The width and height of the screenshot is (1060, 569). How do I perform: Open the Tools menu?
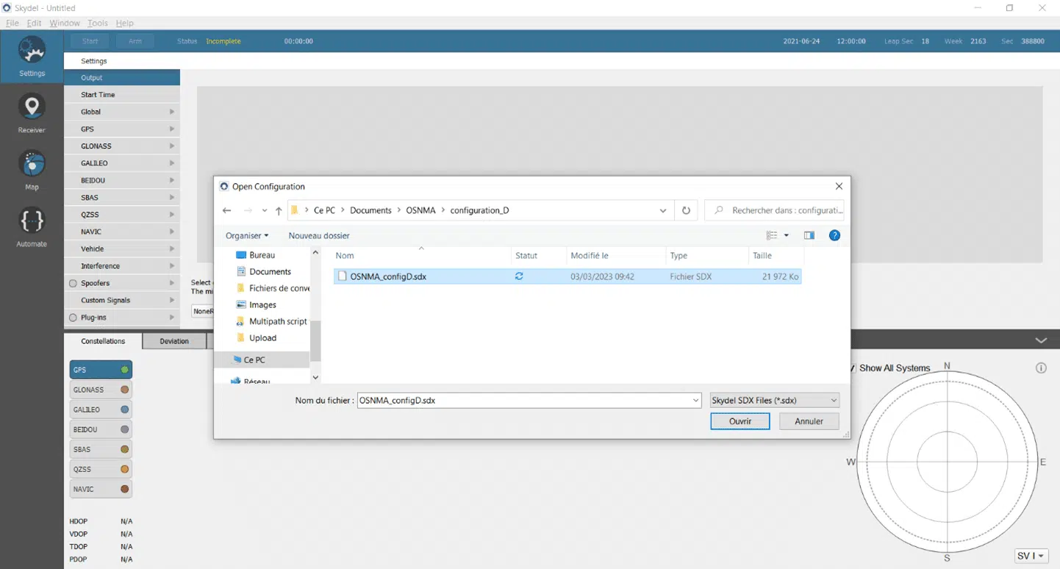[97, 24]
